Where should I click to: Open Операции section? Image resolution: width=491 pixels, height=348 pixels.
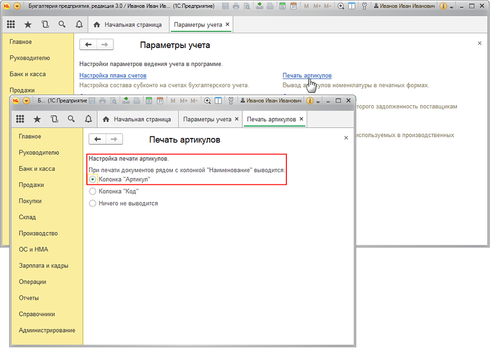[x=32, y=281]
